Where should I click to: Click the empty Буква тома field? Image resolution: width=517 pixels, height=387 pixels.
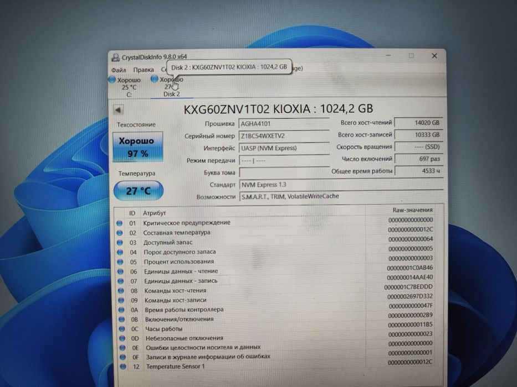tap(284, 172)
